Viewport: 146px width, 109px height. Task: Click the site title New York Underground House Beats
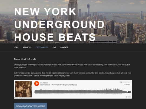coord(59,24)
